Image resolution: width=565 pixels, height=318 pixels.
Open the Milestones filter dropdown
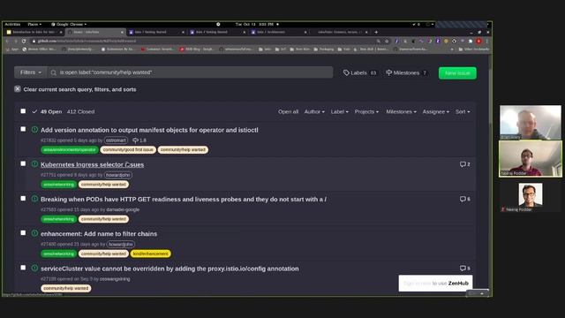coord(401,112)
